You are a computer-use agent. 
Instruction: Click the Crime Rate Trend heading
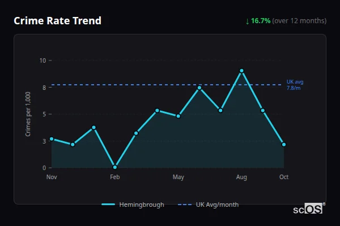point(57,21)
